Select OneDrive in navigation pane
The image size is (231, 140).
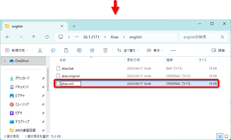click(x=23, y=61)
